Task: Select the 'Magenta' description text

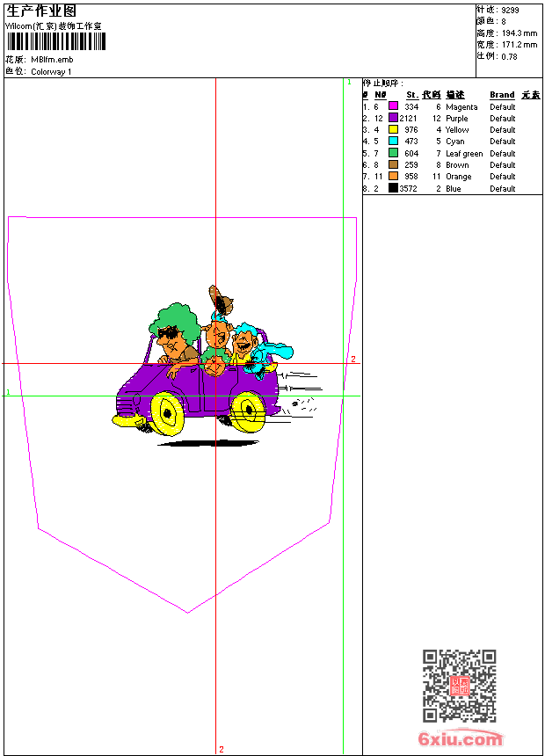Action: (x=461, y=107)
